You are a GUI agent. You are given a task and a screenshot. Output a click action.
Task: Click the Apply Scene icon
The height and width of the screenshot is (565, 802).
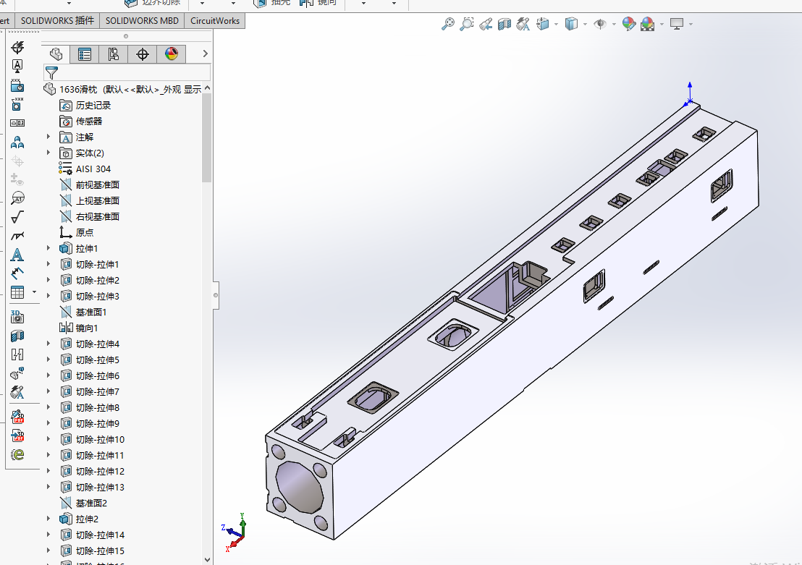click(x=648, y=24)
